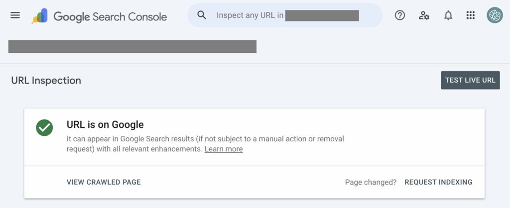Image resolution: width=510 pixels, height=208 pixels.
Task: Click the green checkmark status icon
Action: click(x=44, y=127)
